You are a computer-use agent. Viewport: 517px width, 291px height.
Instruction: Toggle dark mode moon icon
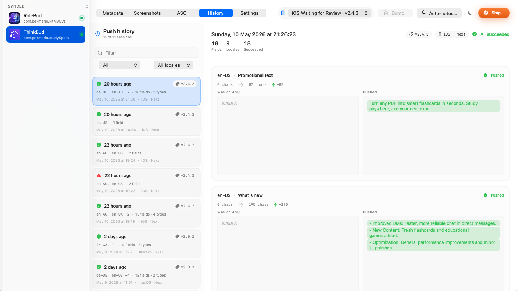[x=470, y=13]
